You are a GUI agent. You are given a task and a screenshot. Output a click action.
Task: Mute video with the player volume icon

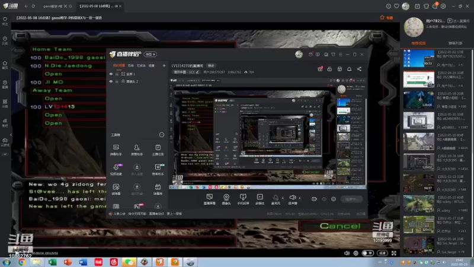point(347,253)
